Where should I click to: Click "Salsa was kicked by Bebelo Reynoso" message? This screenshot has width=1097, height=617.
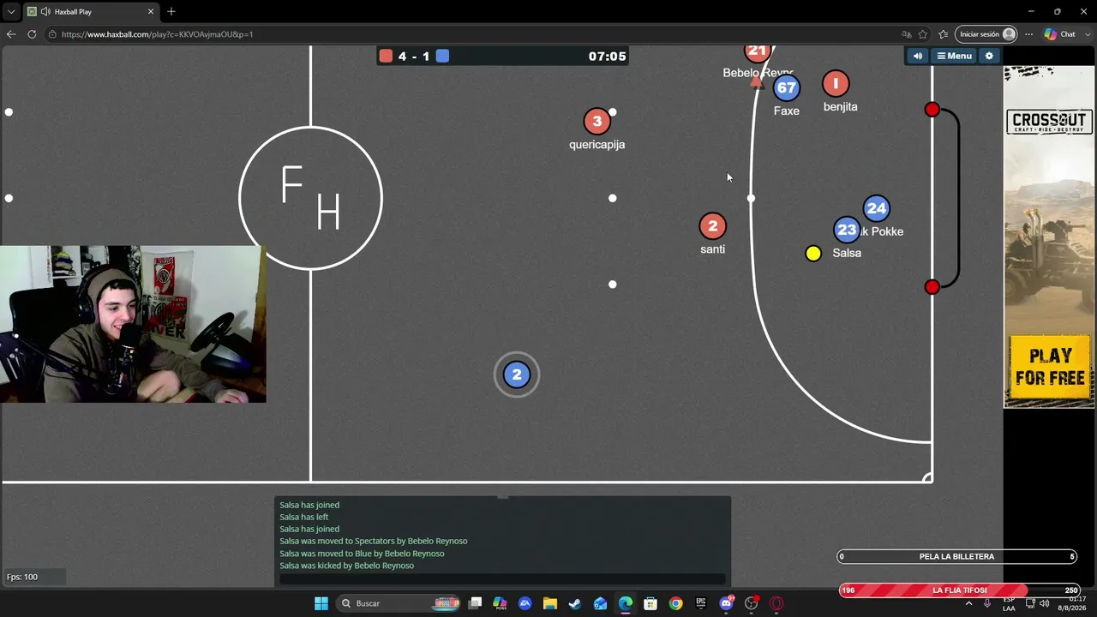(x=346, y=566)
